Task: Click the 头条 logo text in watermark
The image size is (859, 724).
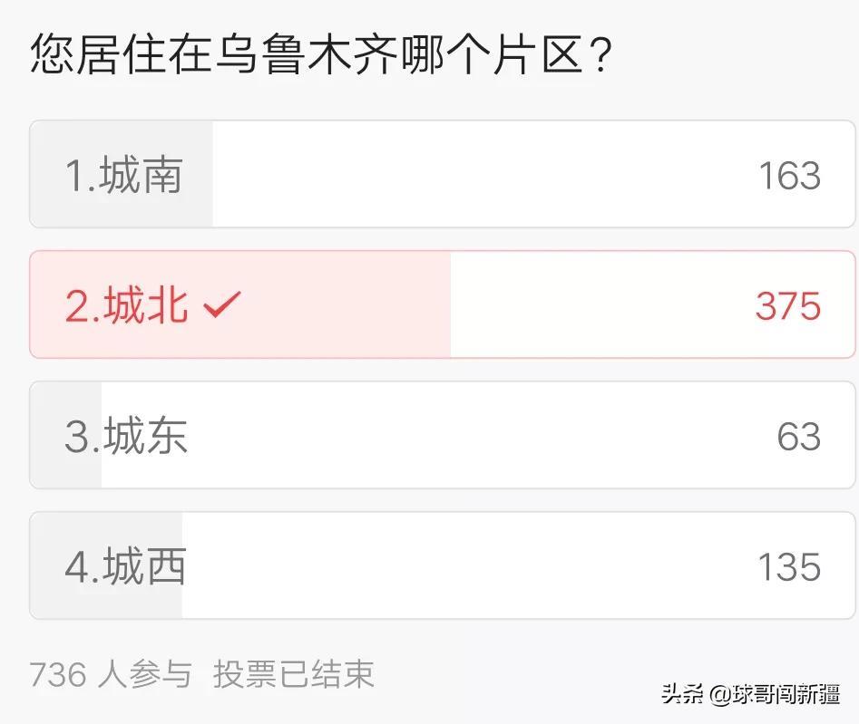Action: pyautogui.click(x=683, y=694)
